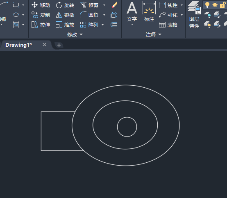
Task: Expand the Modify (修改) panel dropdown
Action: point(75,34)
